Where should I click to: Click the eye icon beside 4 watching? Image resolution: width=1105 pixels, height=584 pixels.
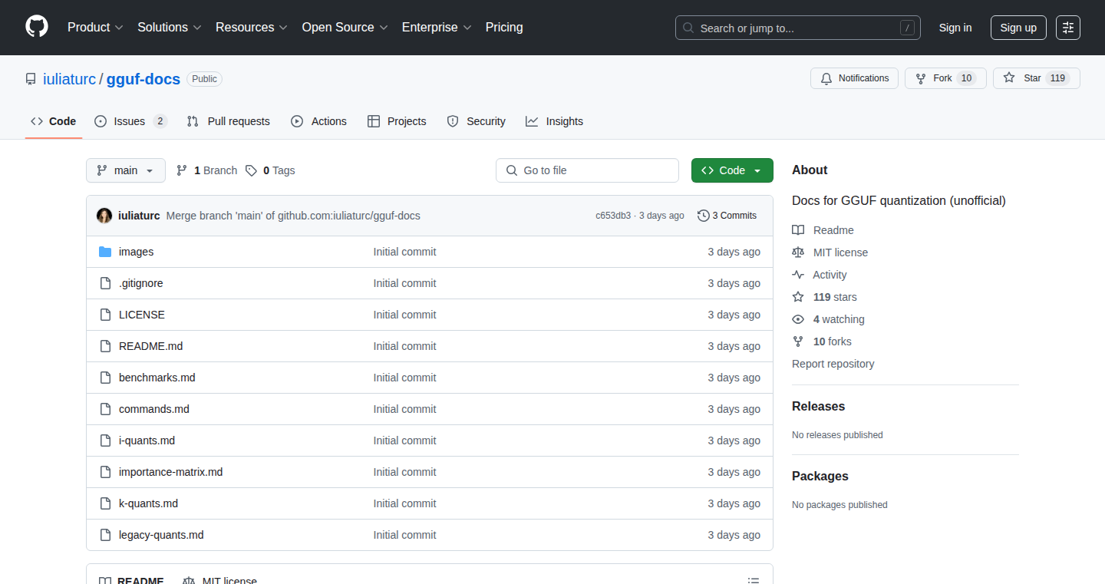click(798, 319)
